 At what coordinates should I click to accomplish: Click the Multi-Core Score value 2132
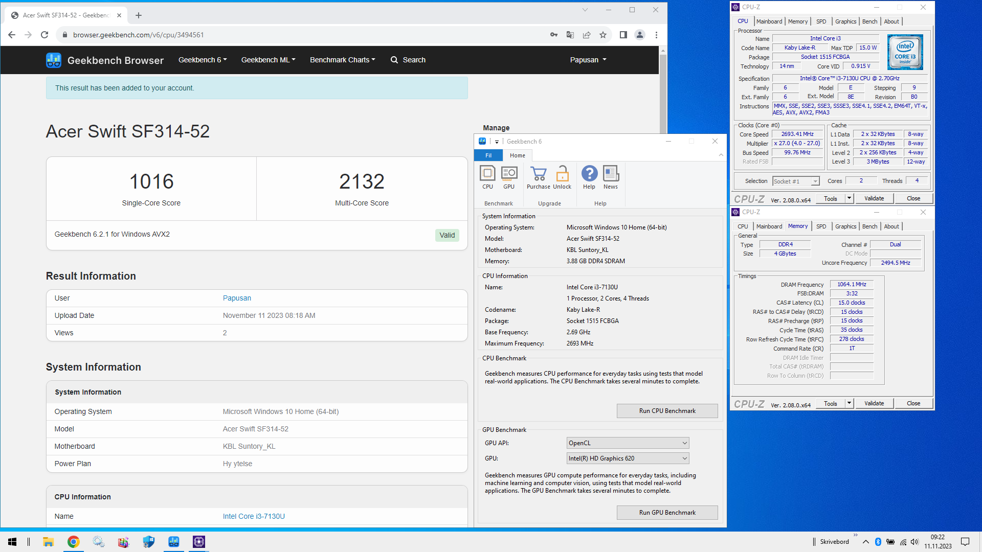point(362,181)
